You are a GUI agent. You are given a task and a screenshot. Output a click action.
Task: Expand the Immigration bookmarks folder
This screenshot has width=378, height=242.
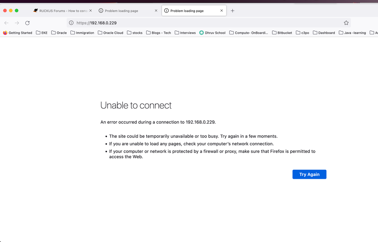pos(82,33)
